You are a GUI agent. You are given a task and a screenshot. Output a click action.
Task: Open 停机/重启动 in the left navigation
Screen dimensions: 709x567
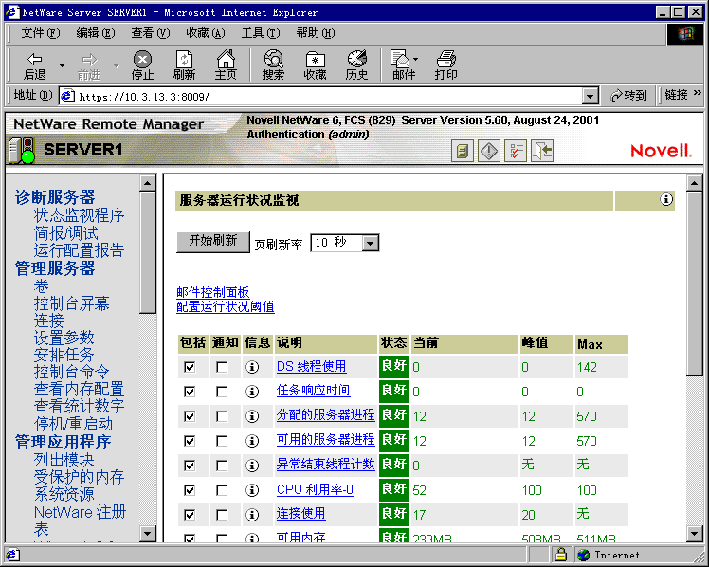point(73,424)
